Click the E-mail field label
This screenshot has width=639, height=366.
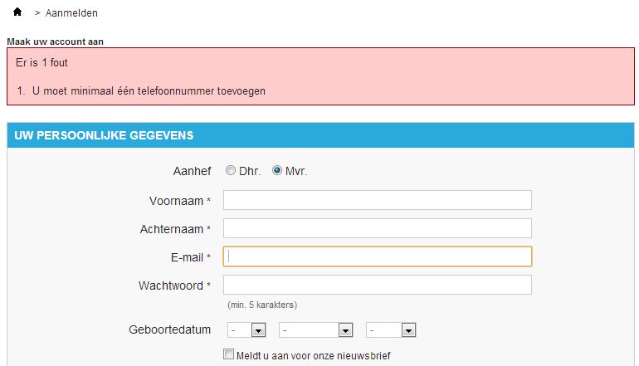tap(187, 257)
